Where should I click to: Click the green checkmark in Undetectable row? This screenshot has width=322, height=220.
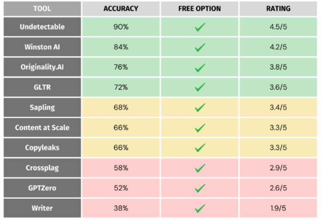point(200,27)
